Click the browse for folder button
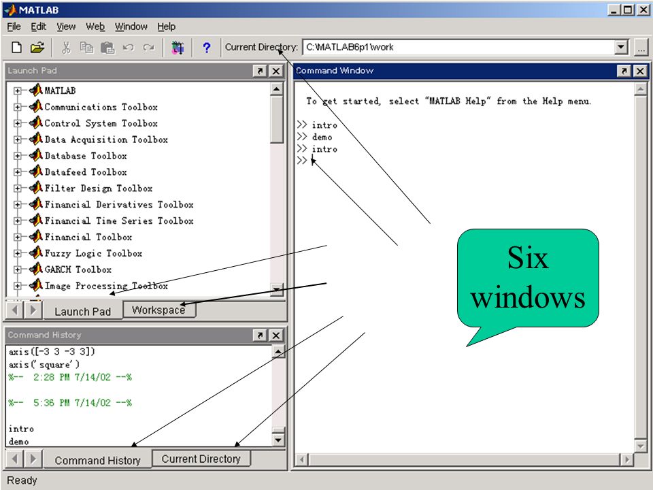This screenshot has height=490, width=653. point(641,47)
